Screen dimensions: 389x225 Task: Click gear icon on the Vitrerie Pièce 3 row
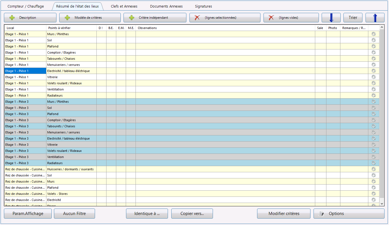pos(373,145)
